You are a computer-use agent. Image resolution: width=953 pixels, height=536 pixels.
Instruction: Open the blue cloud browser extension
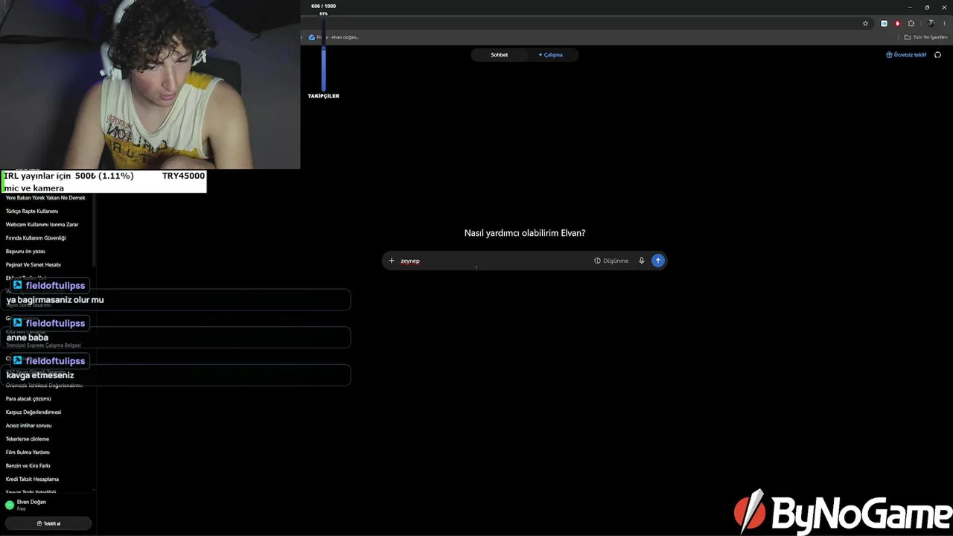tap(884, 23)
